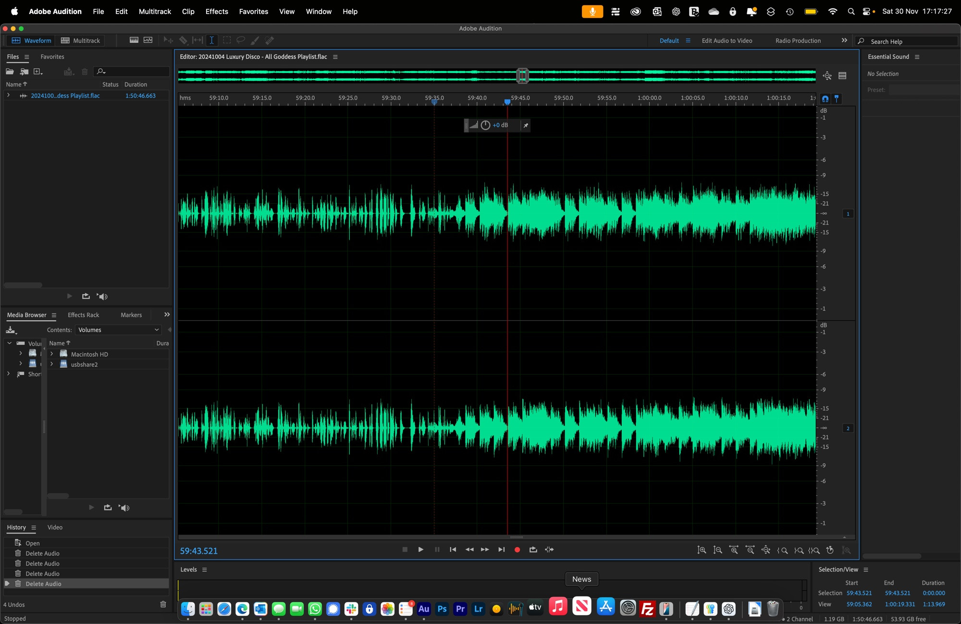Select the Paintbrush Selection tool
The height and width of the screenshot is (624, 961).
pos(255,40)
